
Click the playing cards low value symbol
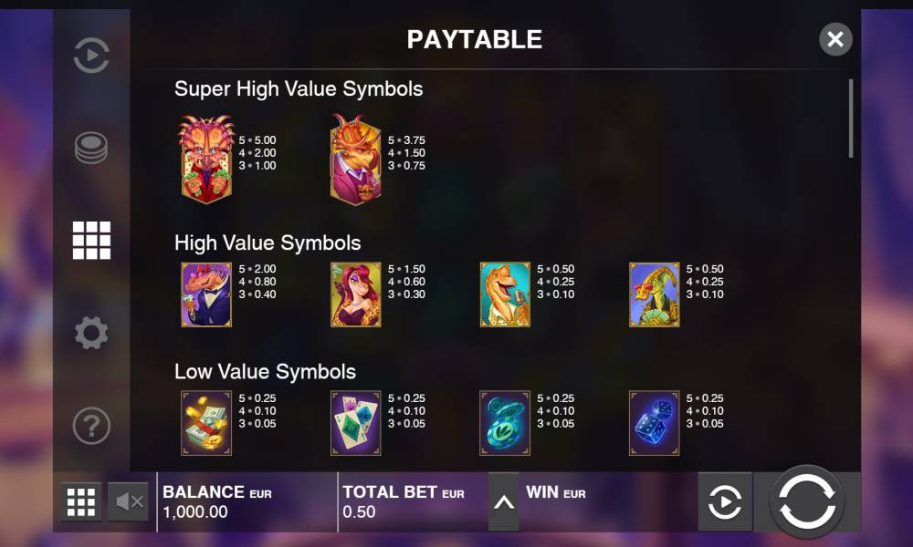(356, 423)
